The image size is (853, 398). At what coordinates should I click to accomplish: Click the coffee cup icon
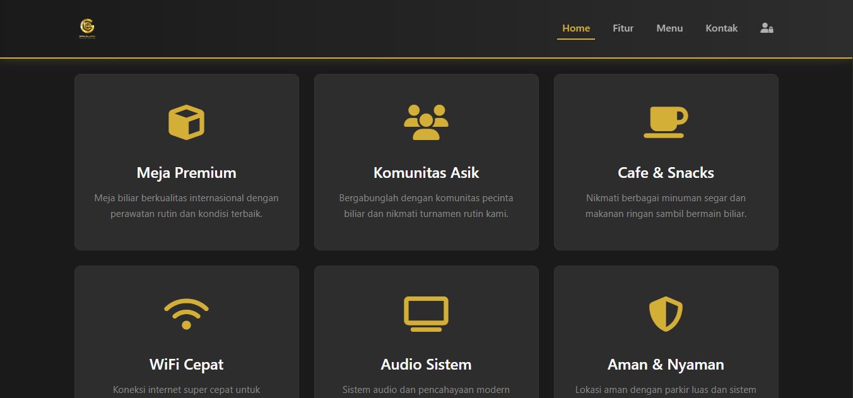pyautogui.click(x=666, y=122)
